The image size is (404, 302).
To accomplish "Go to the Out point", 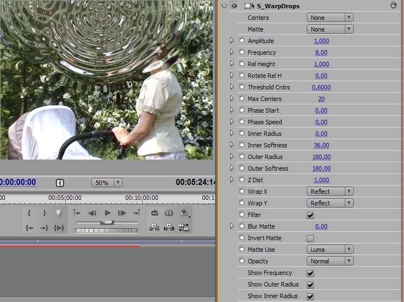I will (x=44, y=227).
